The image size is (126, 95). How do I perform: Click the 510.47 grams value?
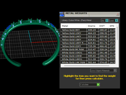[92, 49]
